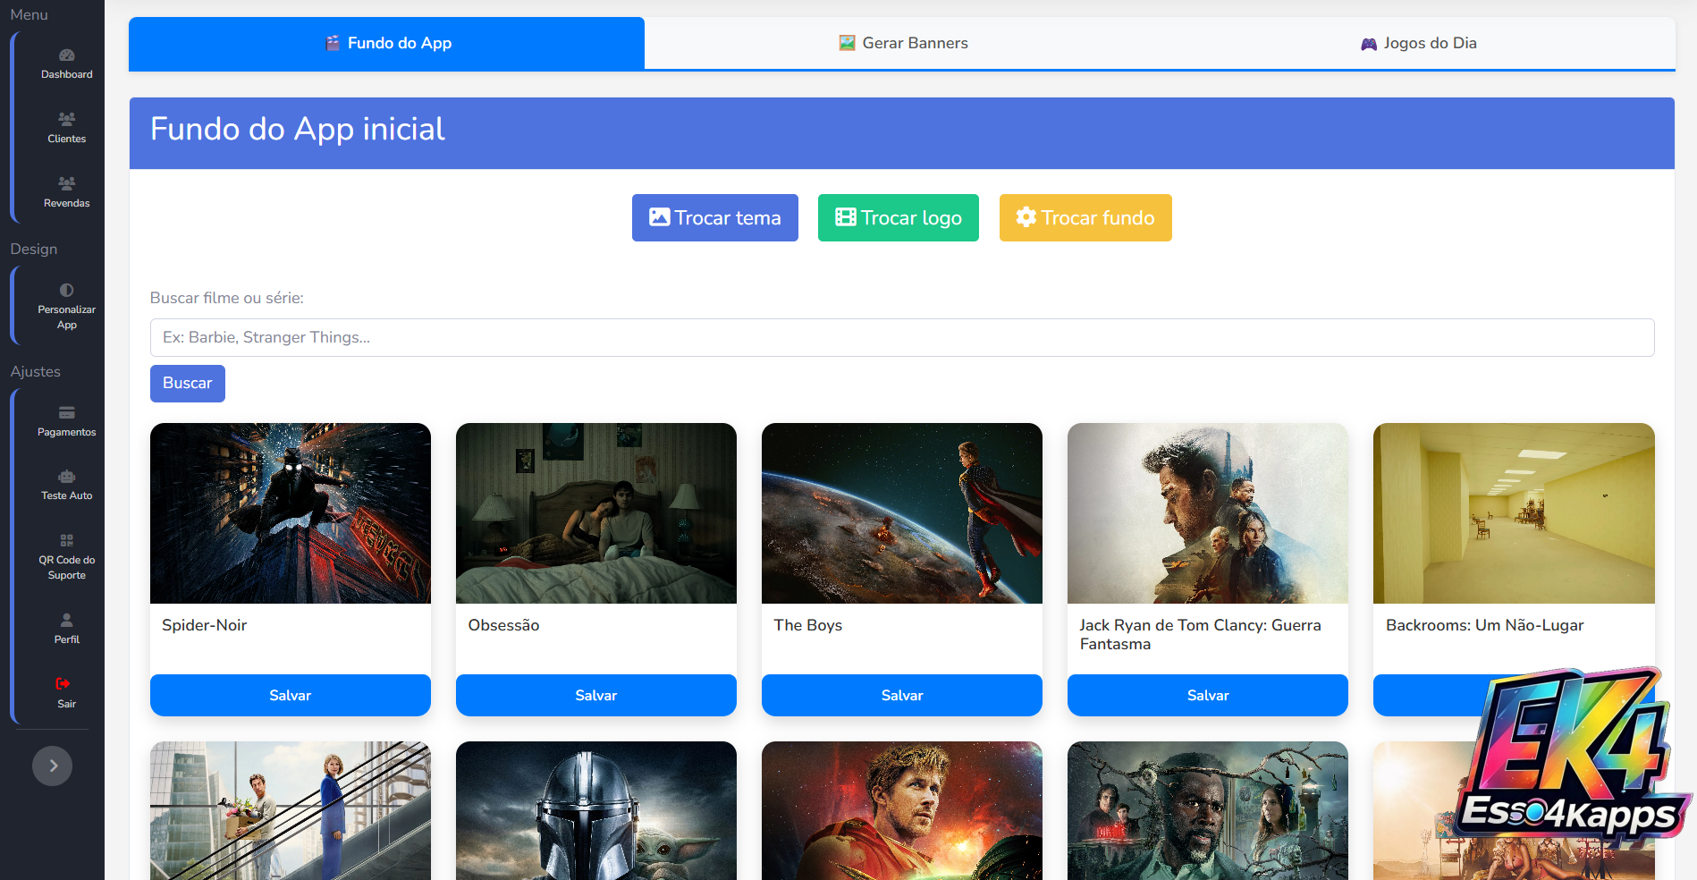Select the dark forest trio poster thumbnail
This screenshot has height=880, width=1697.
pos(1207,810)
